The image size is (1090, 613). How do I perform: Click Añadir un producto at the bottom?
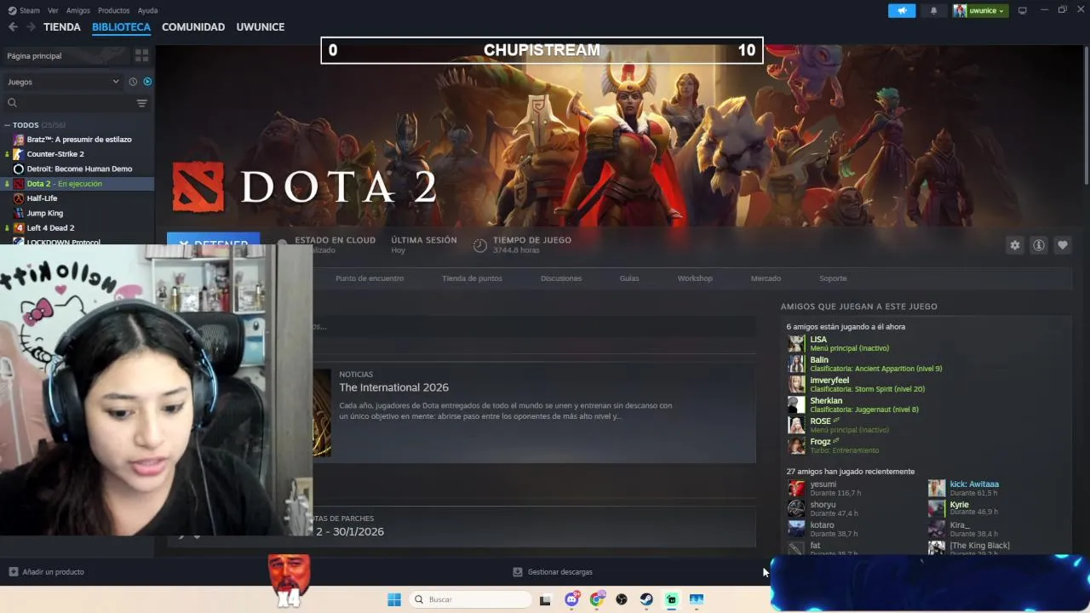click(x=47, y=572)
